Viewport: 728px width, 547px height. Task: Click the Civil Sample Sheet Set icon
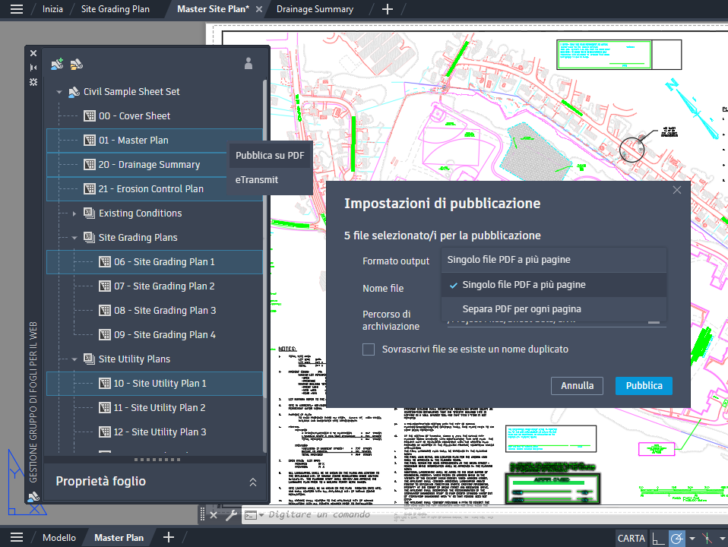coord(74,92)
